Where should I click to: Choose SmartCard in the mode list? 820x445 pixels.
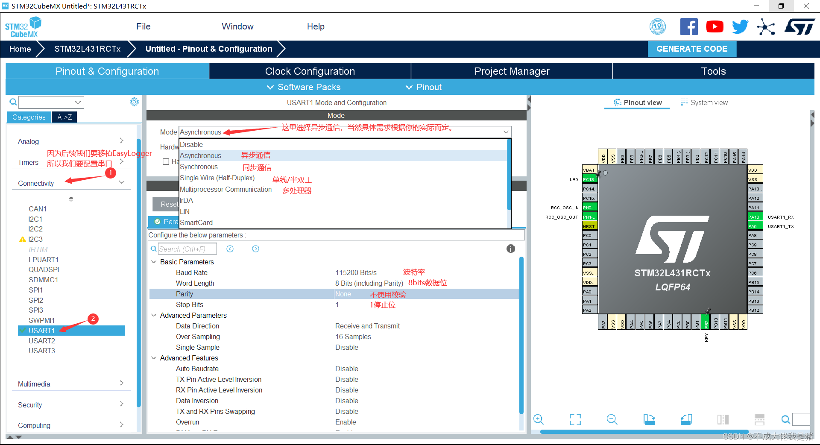pos(343,222)
